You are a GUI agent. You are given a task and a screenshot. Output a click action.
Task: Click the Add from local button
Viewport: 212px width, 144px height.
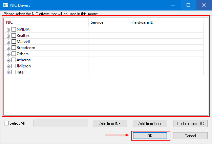click(x=150, y=123)
